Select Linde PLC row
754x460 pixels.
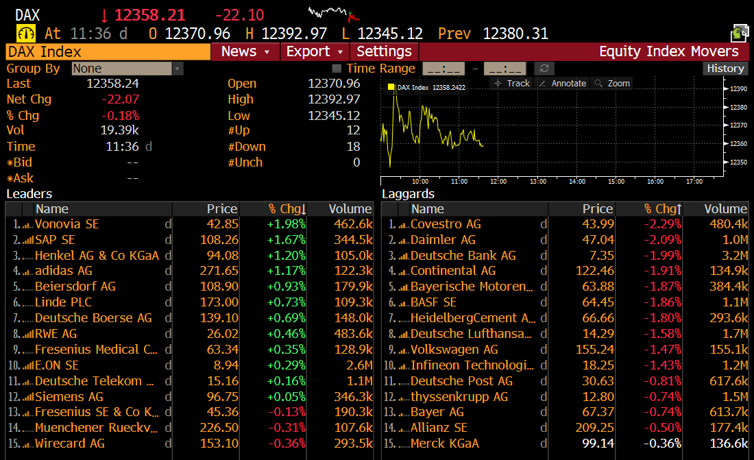tap(189, 302)
